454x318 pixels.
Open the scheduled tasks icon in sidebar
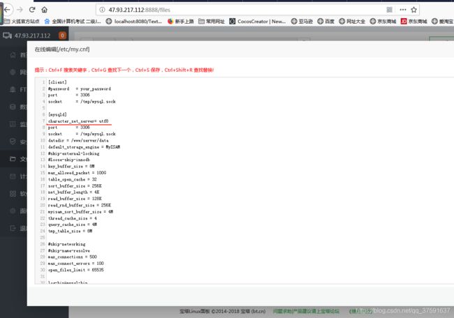(x=13, y=176)
